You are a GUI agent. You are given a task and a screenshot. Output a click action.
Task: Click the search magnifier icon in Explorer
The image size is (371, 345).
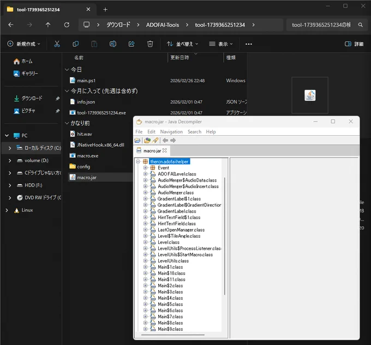[360, 25]
